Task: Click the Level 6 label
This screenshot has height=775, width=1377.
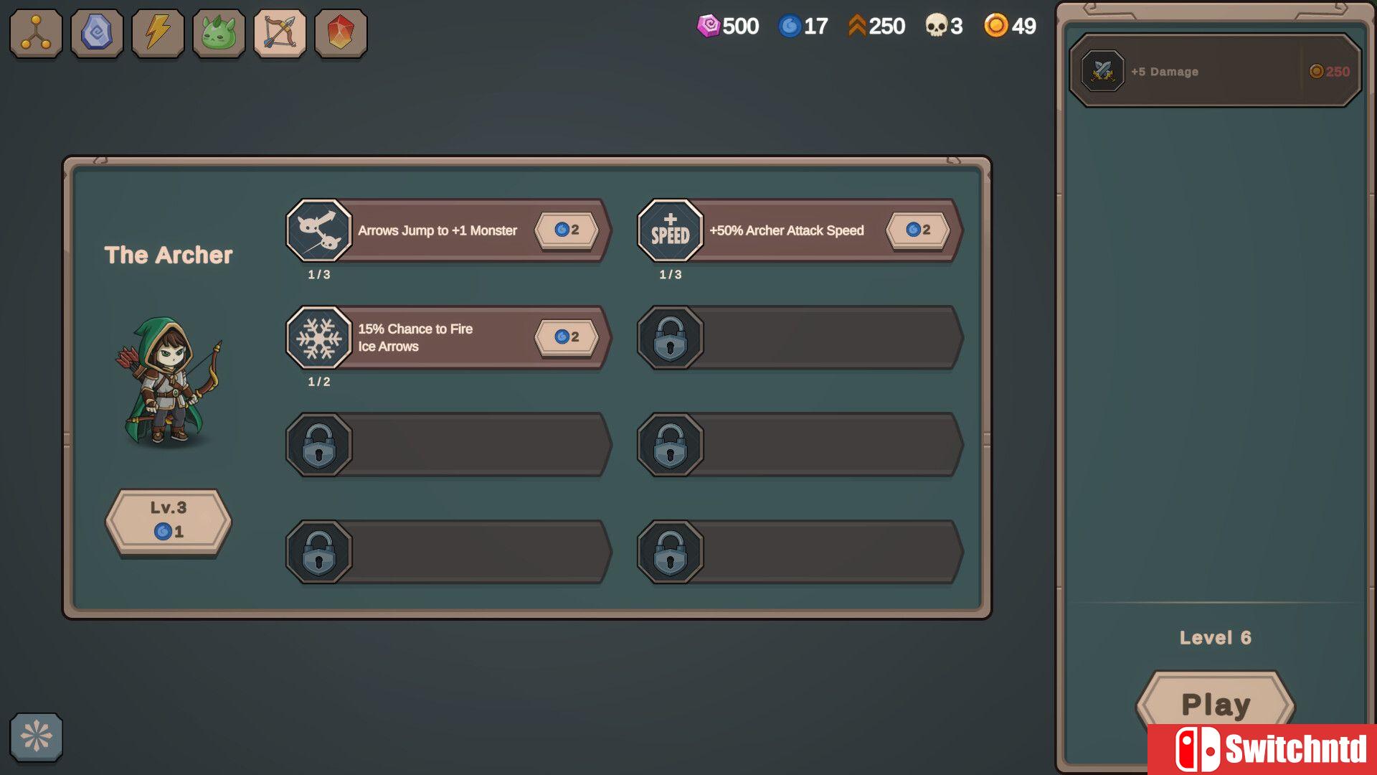Action: tap(1215, 638)
